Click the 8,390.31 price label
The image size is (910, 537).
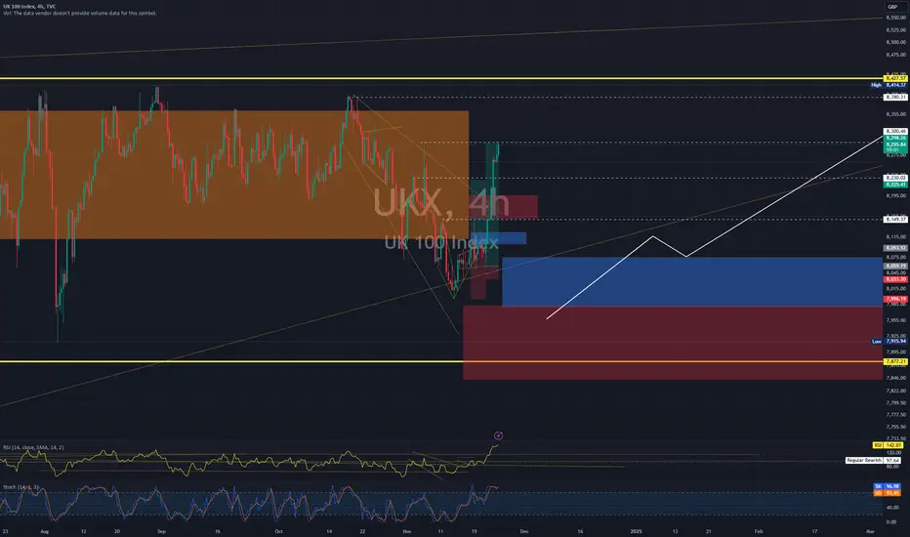point(895,97)
